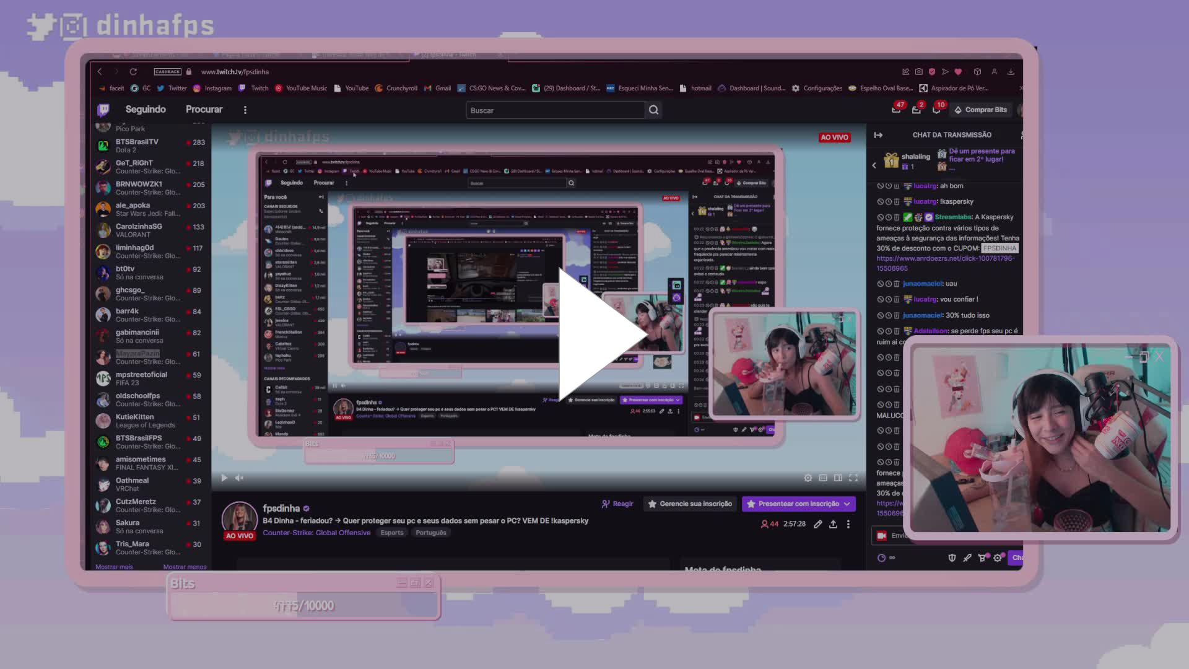
Task: Open the Counter-Strike: Global Offensive category link
Action: (x=316, y=532)
